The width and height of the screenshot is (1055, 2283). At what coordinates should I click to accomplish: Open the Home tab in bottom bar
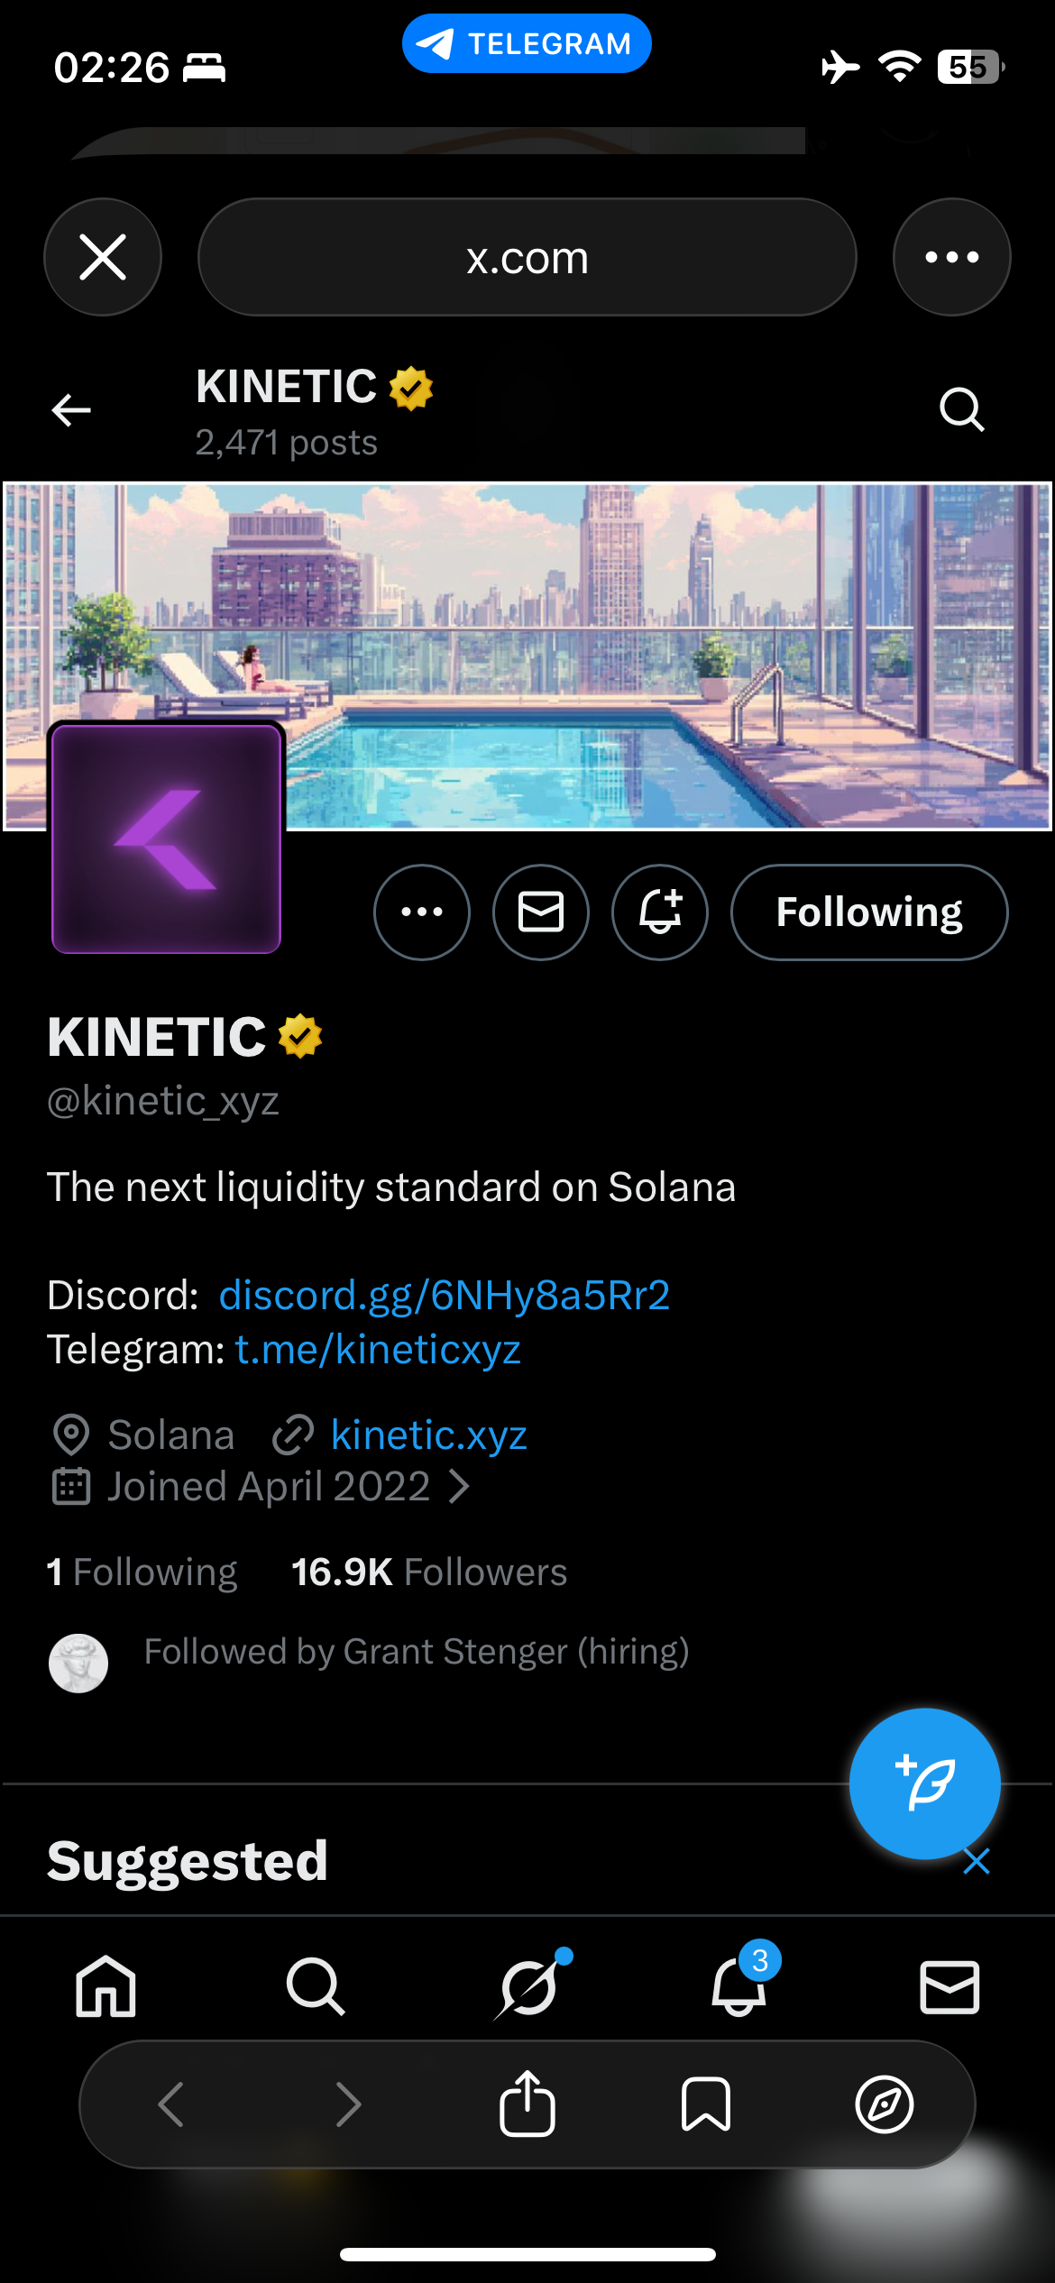(x=106, y=1986)
